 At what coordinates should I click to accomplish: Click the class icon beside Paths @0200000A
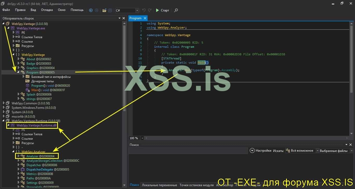[23, 178]
